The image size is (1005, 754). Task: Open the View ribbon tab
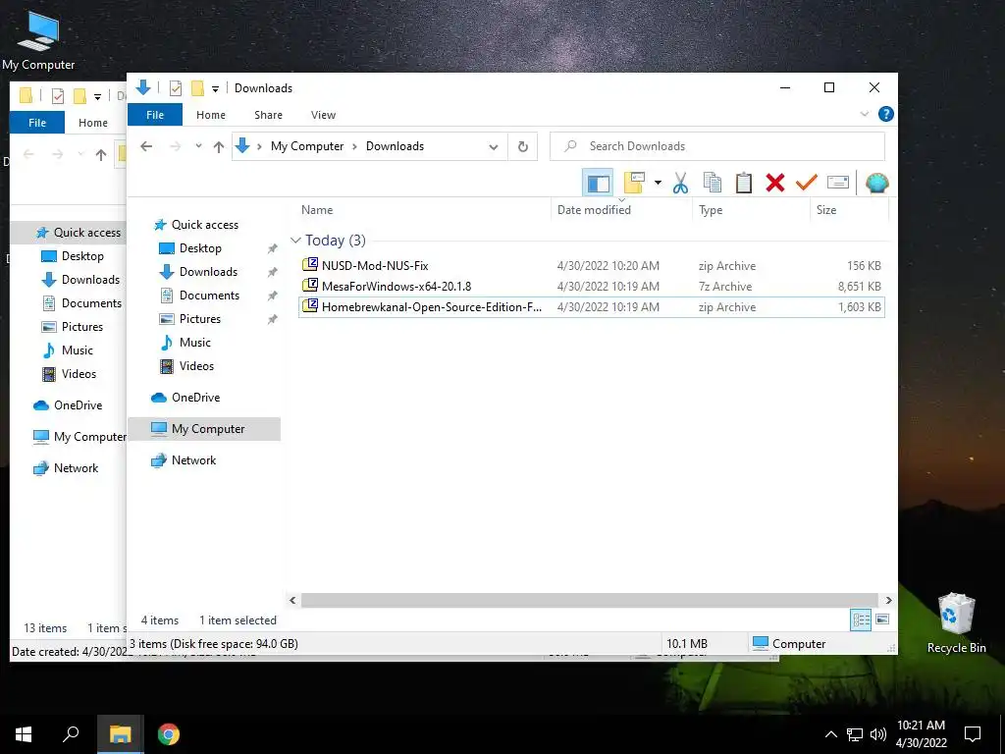[323, 115]
